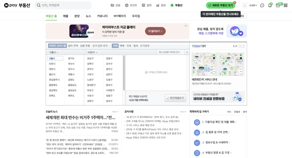Go to next TODAY TIP slide

[x=243, y=46]
